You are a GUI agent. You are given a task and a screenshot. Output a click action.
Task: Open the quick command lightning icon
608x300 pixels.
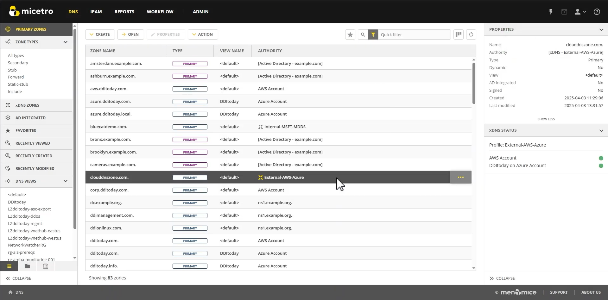pyautogui.click(x=551, y=12)
